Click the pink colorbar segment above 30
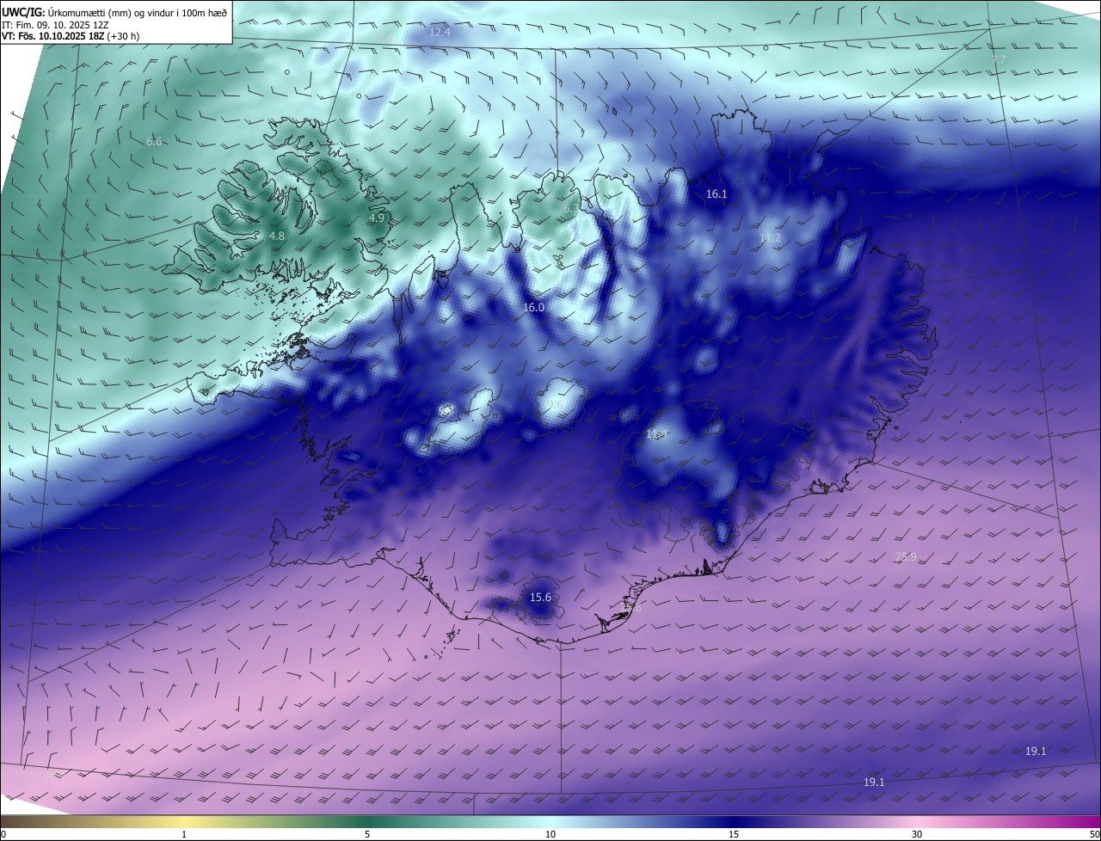Viewport: 1101px width, 841px height. 917,821
